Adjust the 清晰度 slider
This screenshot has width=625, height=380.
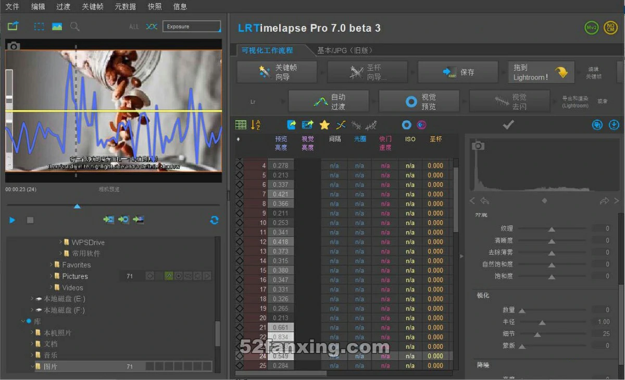click(552, 241)
